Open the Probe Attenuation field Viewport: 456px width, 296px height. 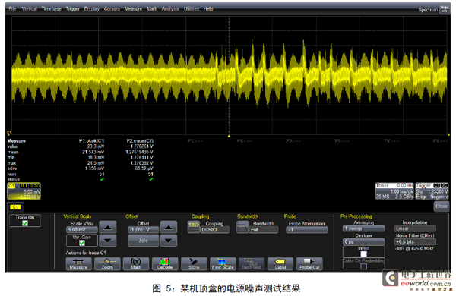(307, 230)
